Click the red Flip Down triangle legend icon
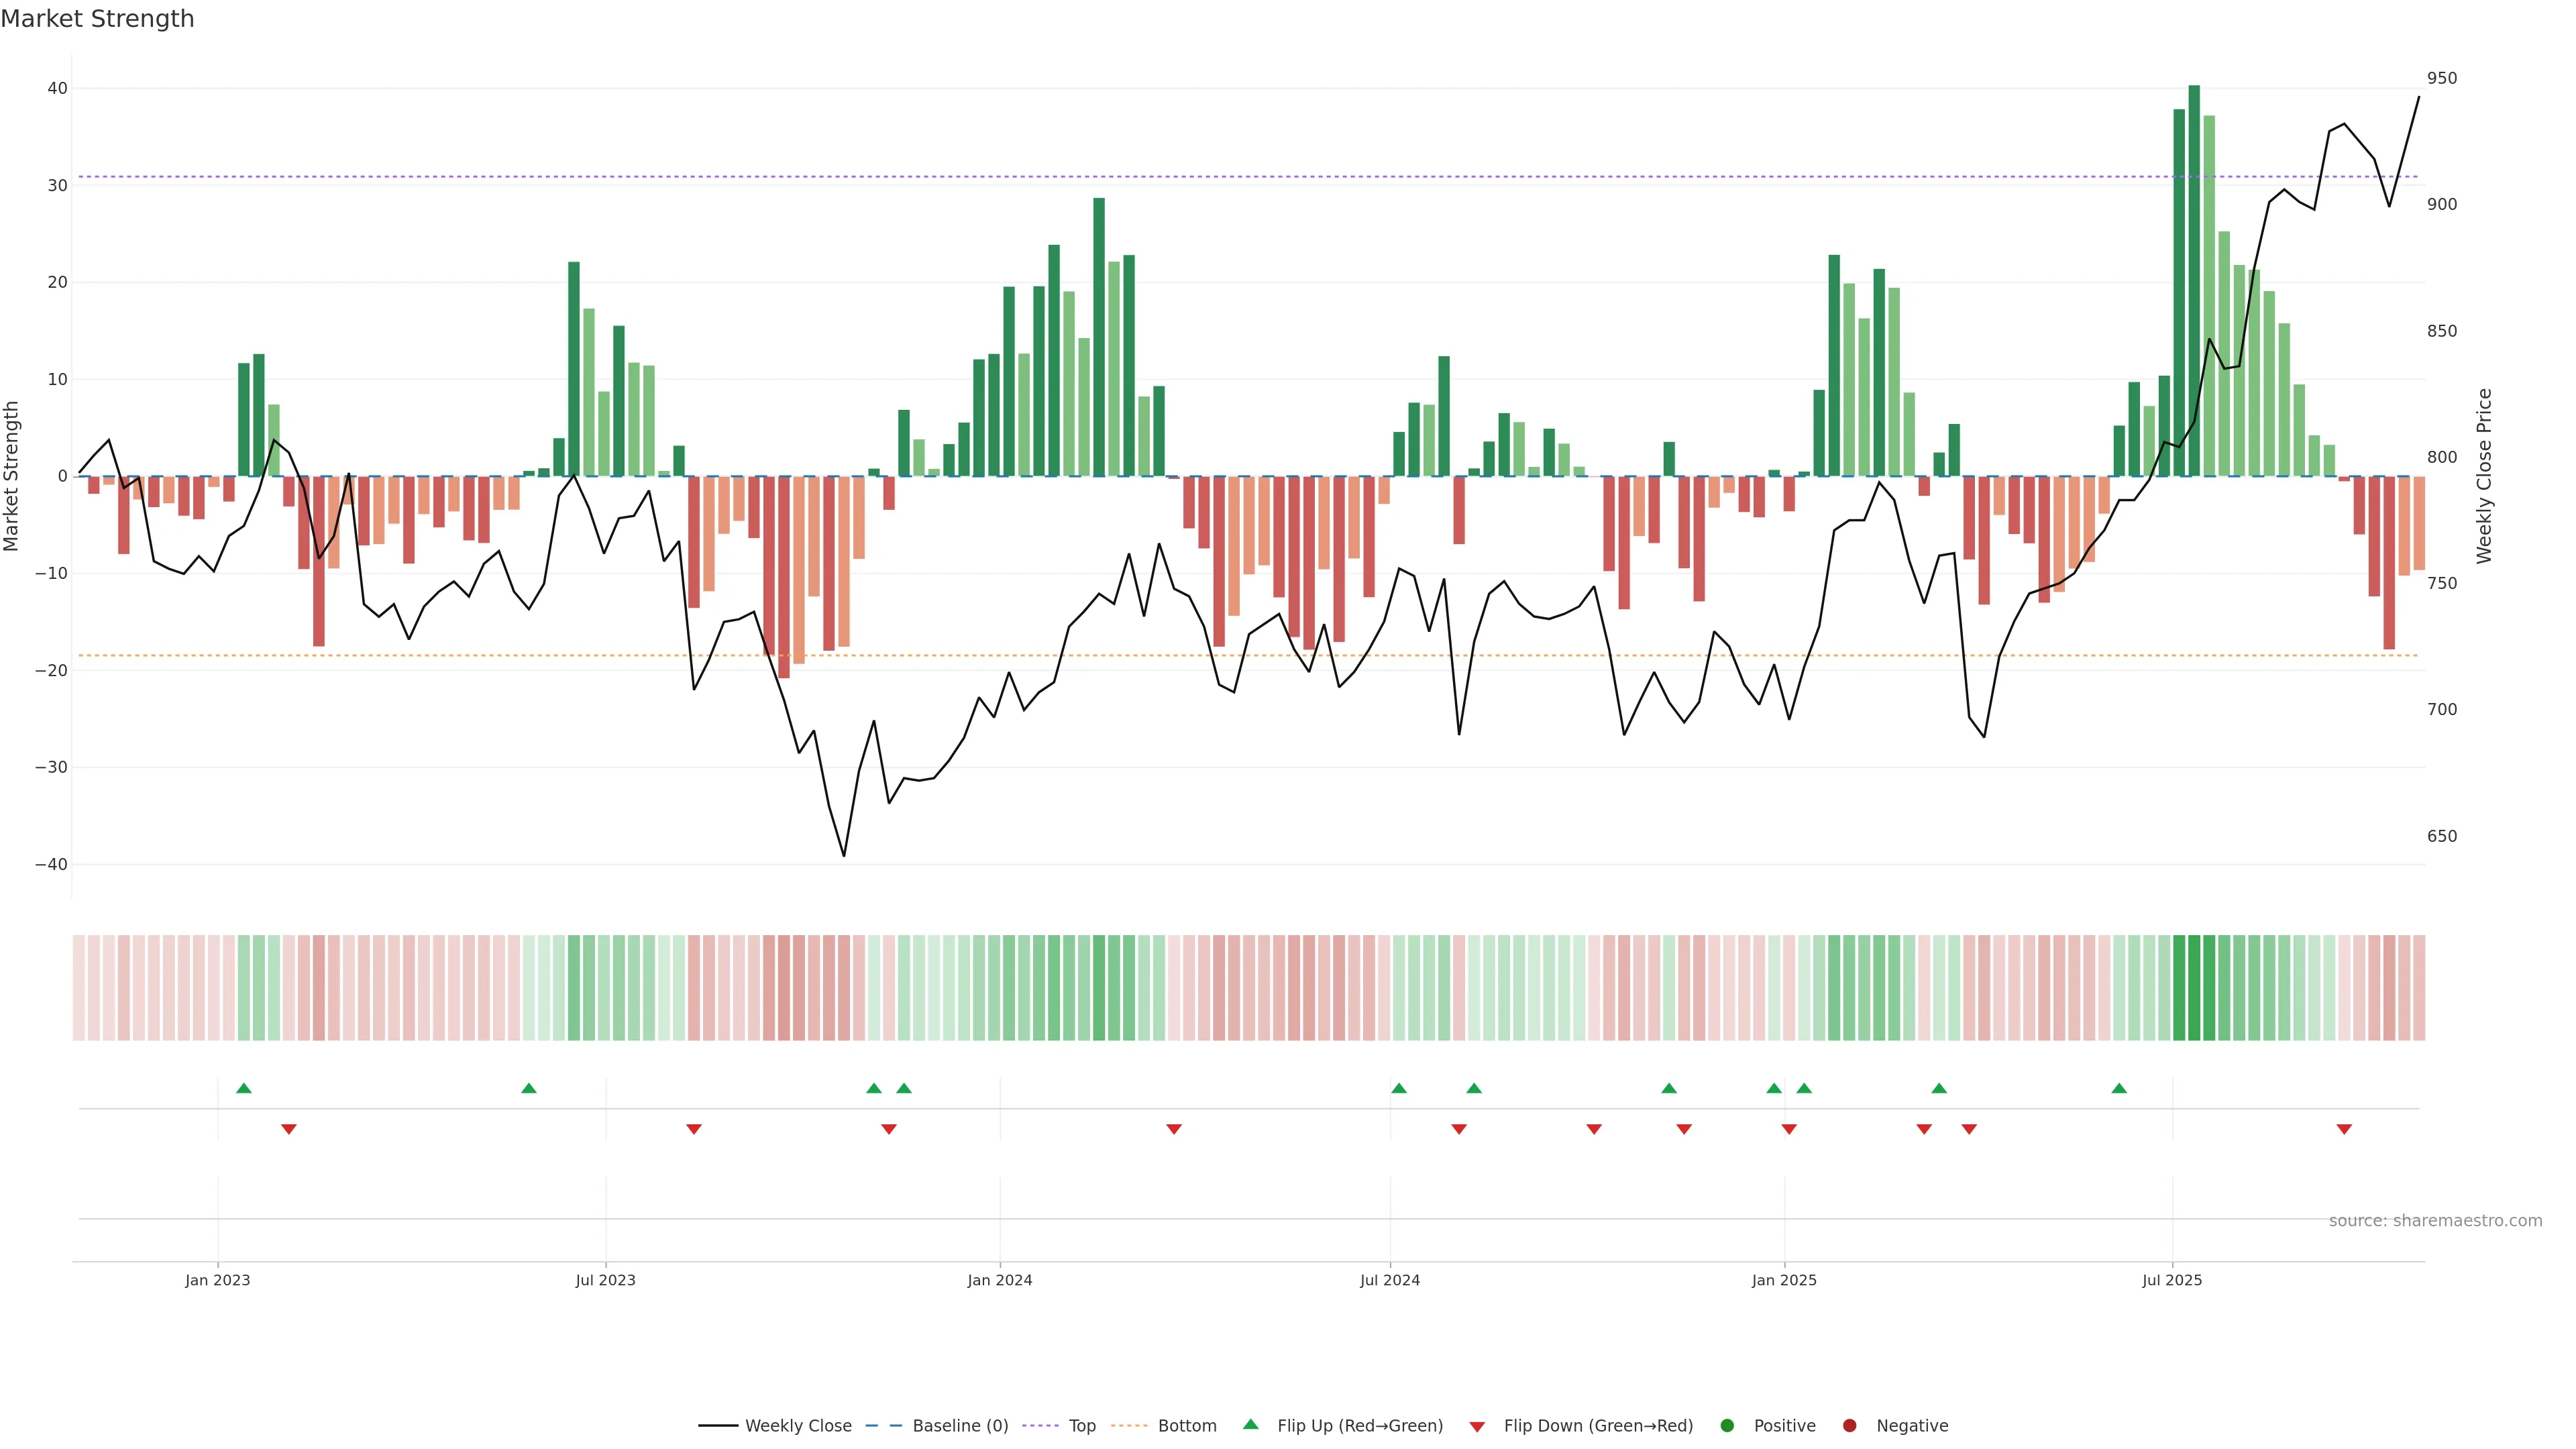2576x1449 pixels. click(x=1477, y=1427)
